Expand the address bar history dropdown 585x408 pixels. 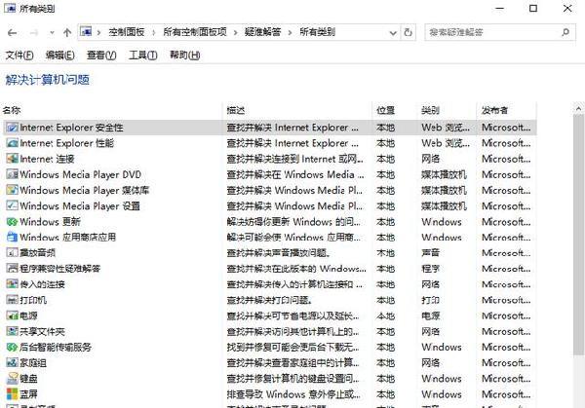393,33
